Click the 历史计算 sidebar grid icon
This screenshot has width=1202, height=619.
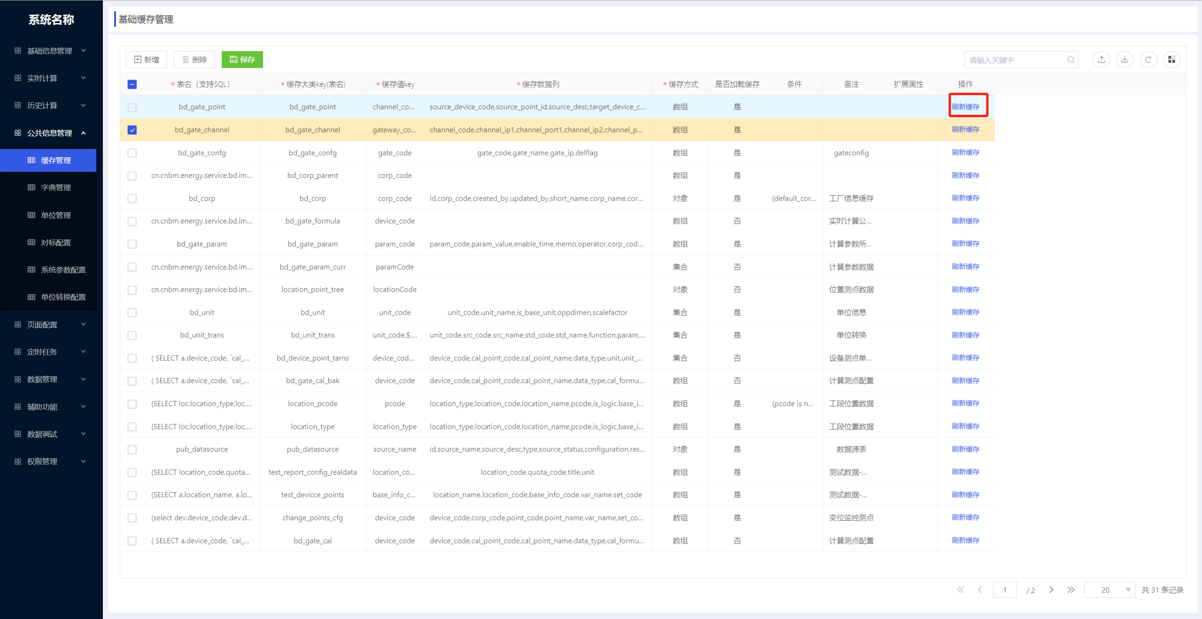coord(18,105)
